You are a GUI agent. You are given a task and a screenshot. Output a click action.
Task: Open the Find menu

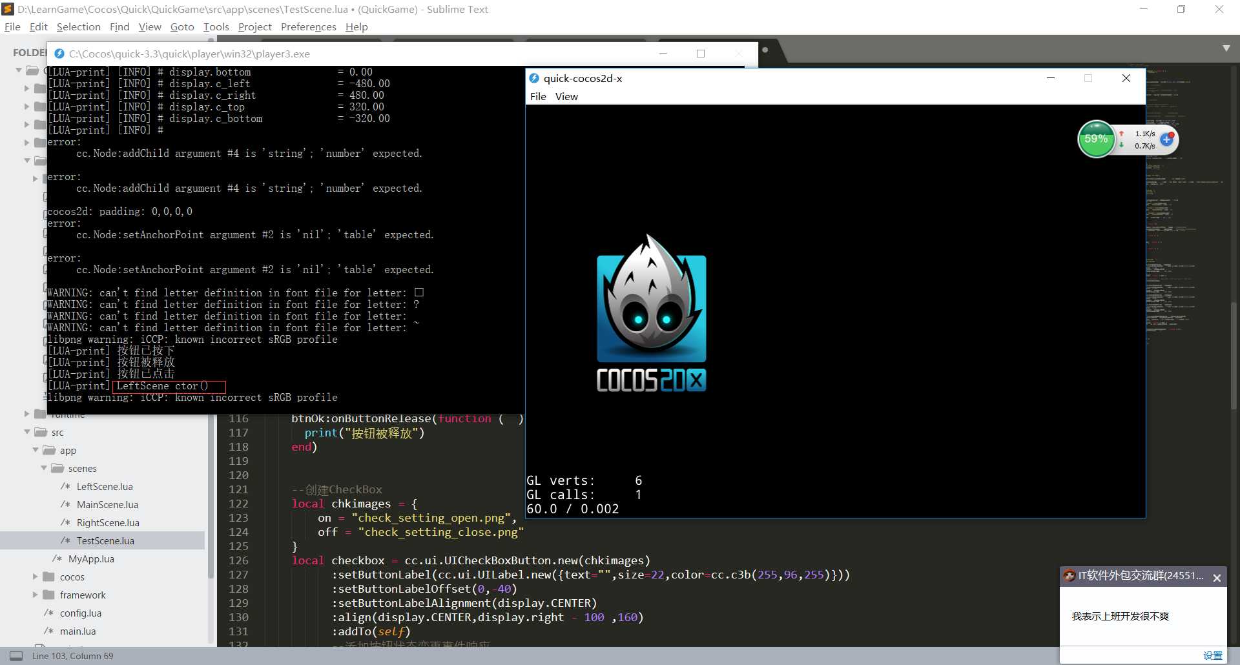tap(119, 26)
